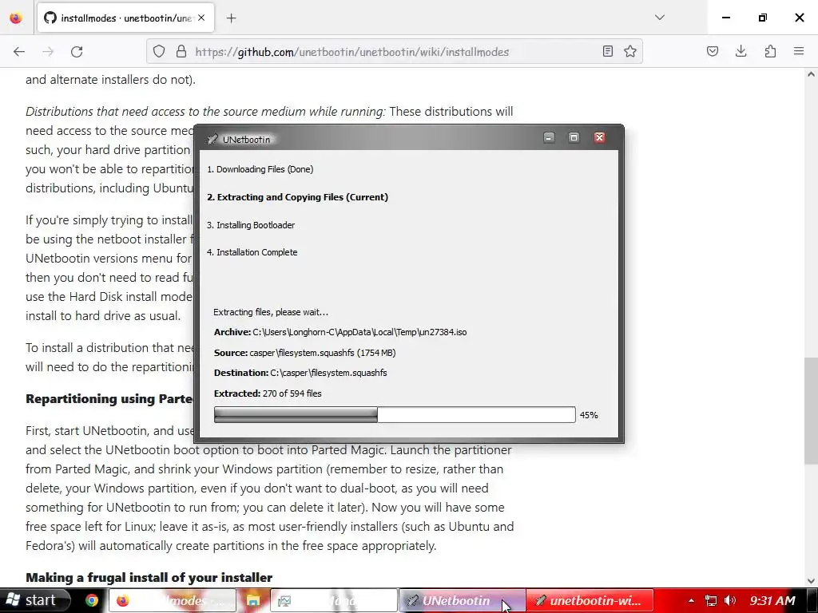818x613 pixels.
Task: Click the extraction progress bar at 45%
Action: click(395, 415)
